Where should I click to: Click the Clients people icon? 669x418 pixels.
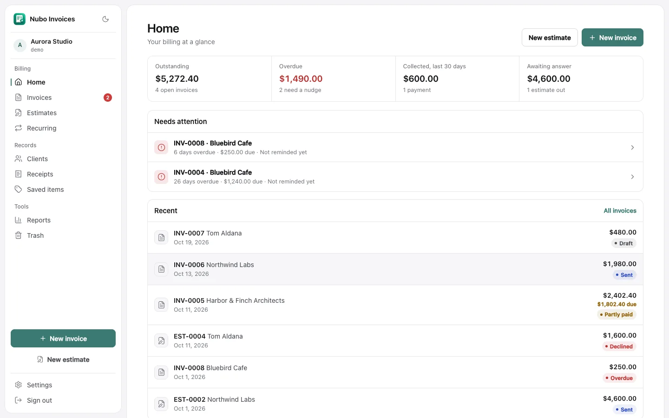tap(19, 159)
